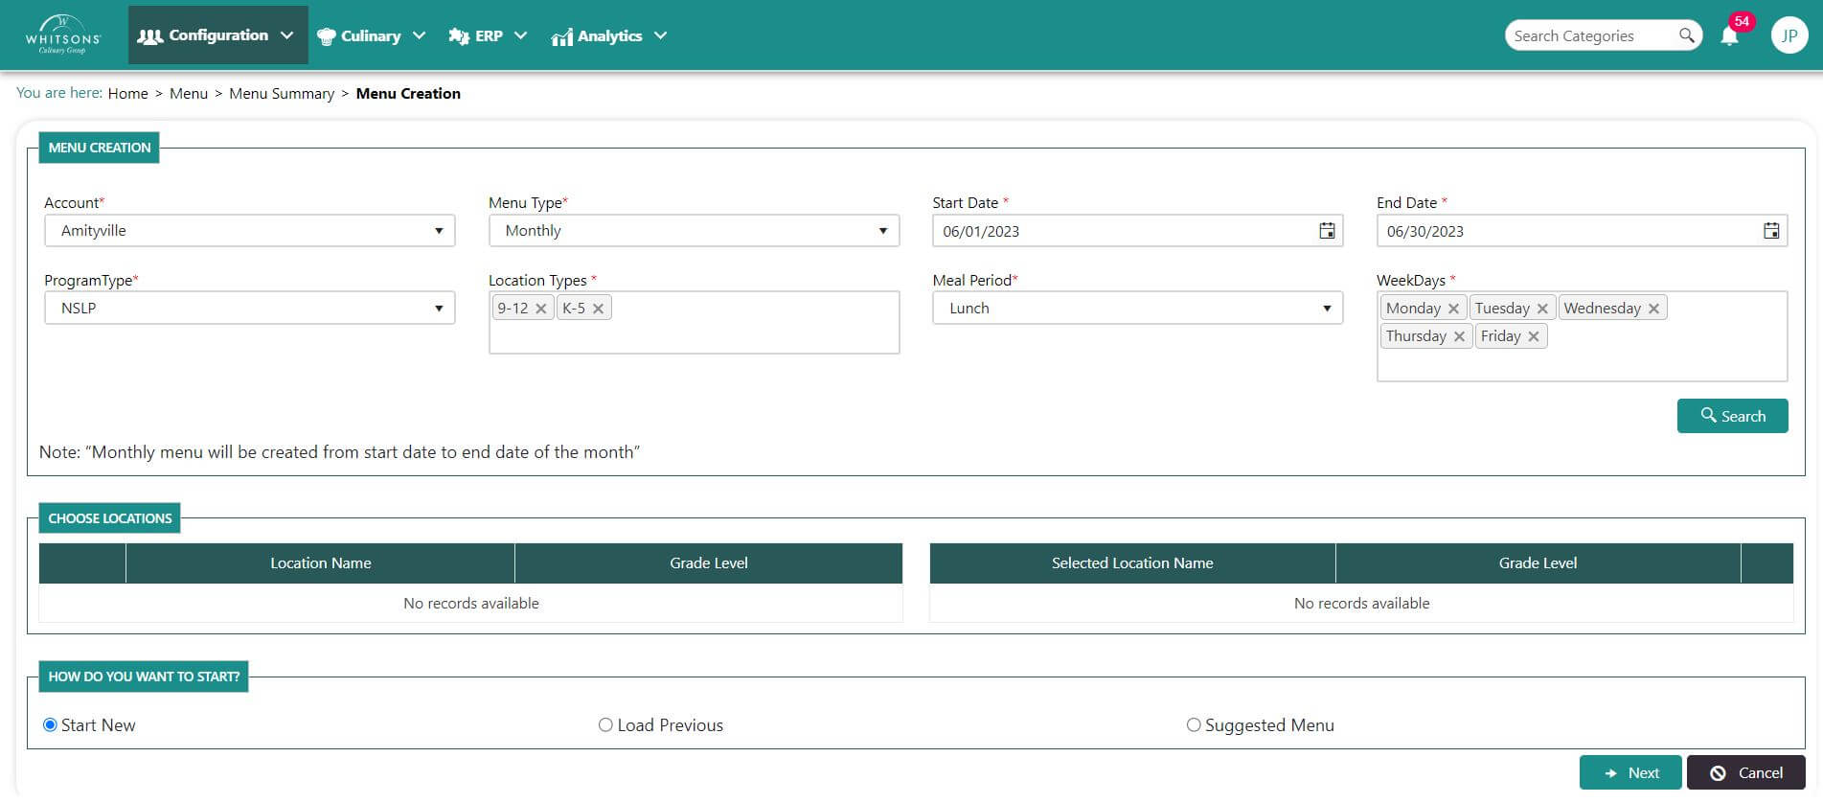
Task: Go to Menu Summary breadcrumb link
Action: point(282,94)
